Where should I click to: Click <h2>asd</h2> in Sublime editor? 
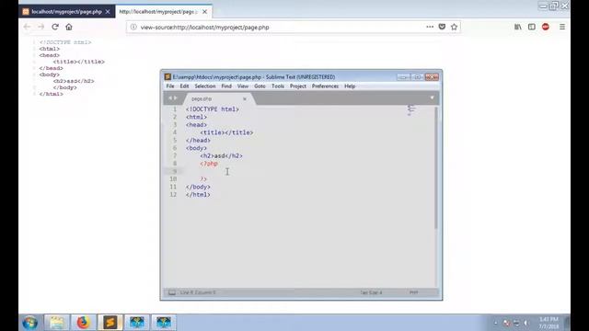coord(221,155)
